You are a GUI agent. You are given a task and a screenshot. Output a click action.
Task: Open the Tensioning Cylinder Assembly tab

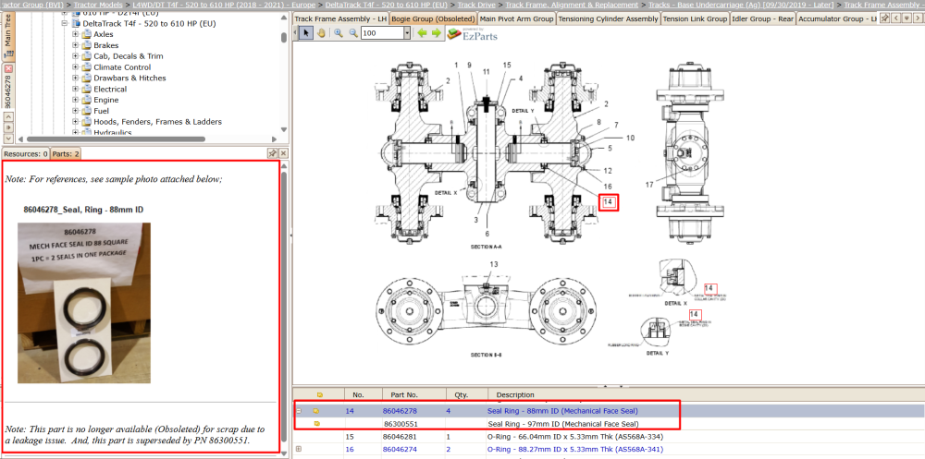tap(608, 18)
